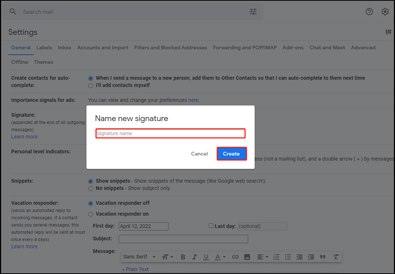Viewport: 395px width, 274px height.
Task: Open 'Learn more' link under Signature
Action: 25,137
